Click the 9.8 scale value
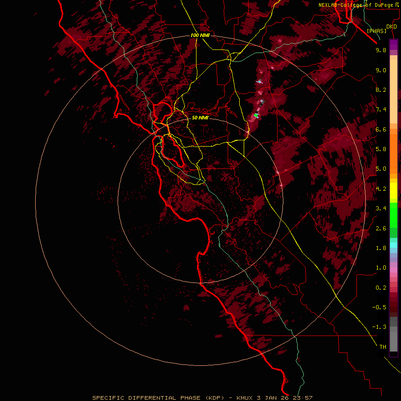 point(381,50)
